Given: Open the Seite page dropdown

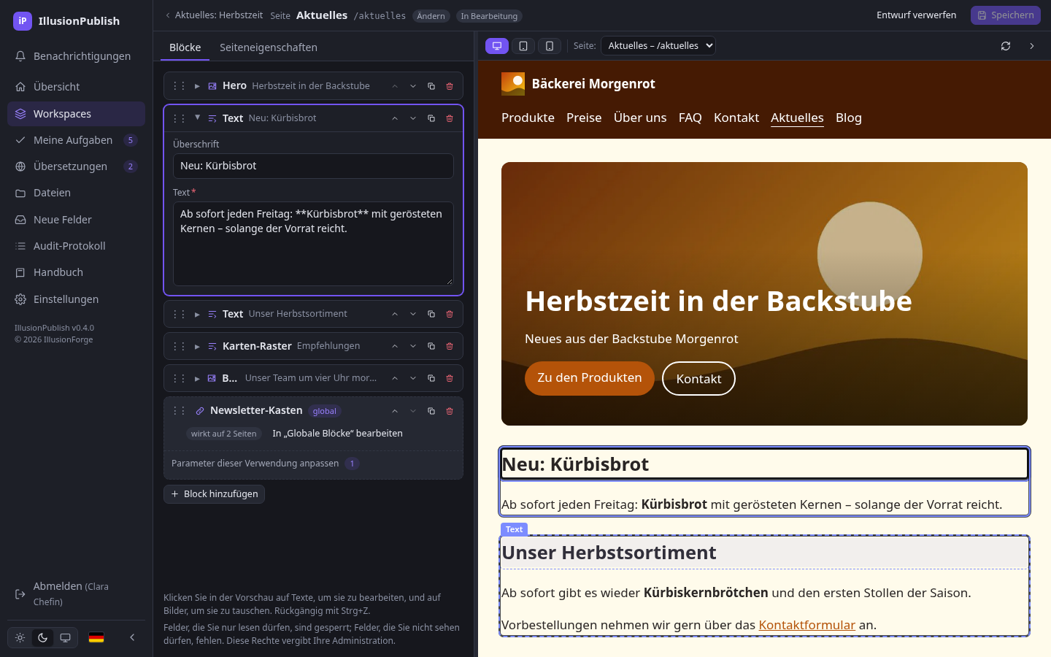Looking at the screenshot, I should click(x=658, y=46).
